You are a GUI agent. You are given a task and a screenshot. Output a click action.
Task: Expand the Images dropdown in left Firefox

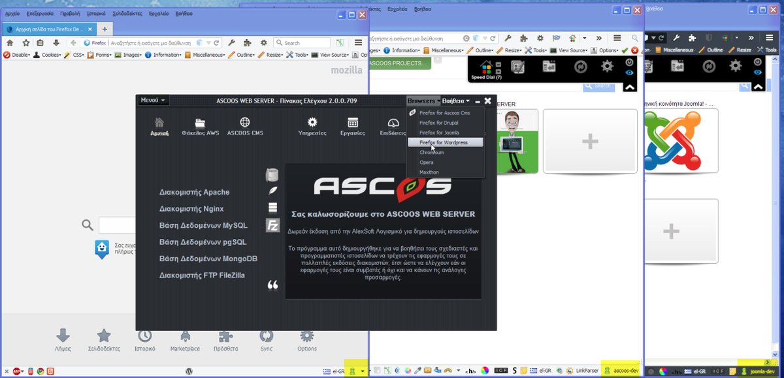click(x=129, y=55)
